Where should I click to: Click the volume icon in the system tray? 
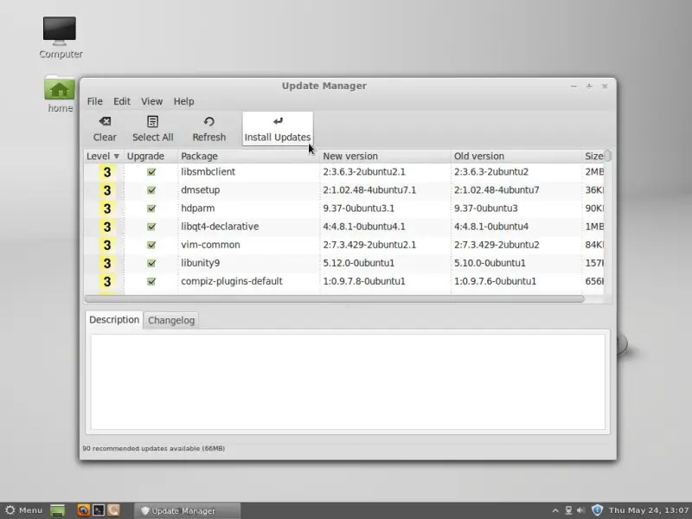[x=580, y=510]
